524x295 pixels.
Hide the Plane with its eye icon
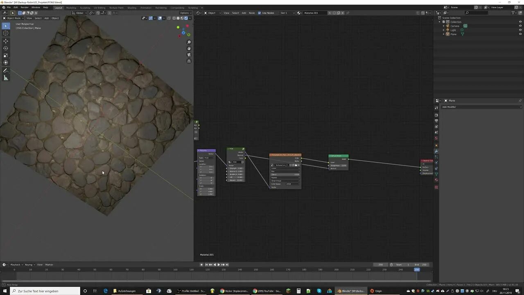(520, 34)
